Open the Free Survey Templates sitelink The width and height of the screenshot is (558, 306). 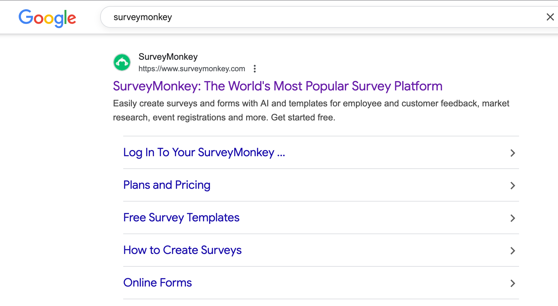pyautogui.click(x=181, y=218)
